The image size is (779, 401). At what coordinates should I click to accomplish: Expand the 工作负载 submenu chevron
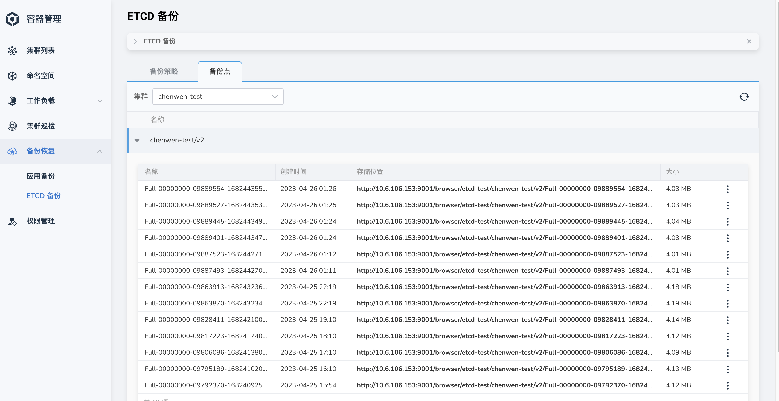(100, 101)
